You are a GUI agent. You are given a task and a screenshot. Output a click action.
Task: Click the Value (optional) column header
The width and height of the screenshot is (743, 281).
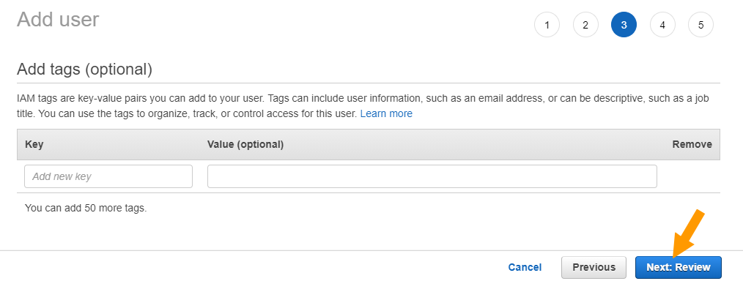pyautogui.click(x=245, y=144)
